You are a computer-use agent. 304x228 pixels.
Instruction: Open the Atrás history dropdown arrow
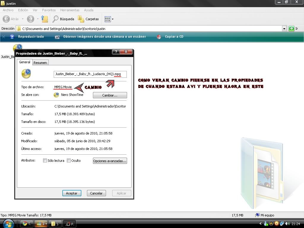coord(23,19)
